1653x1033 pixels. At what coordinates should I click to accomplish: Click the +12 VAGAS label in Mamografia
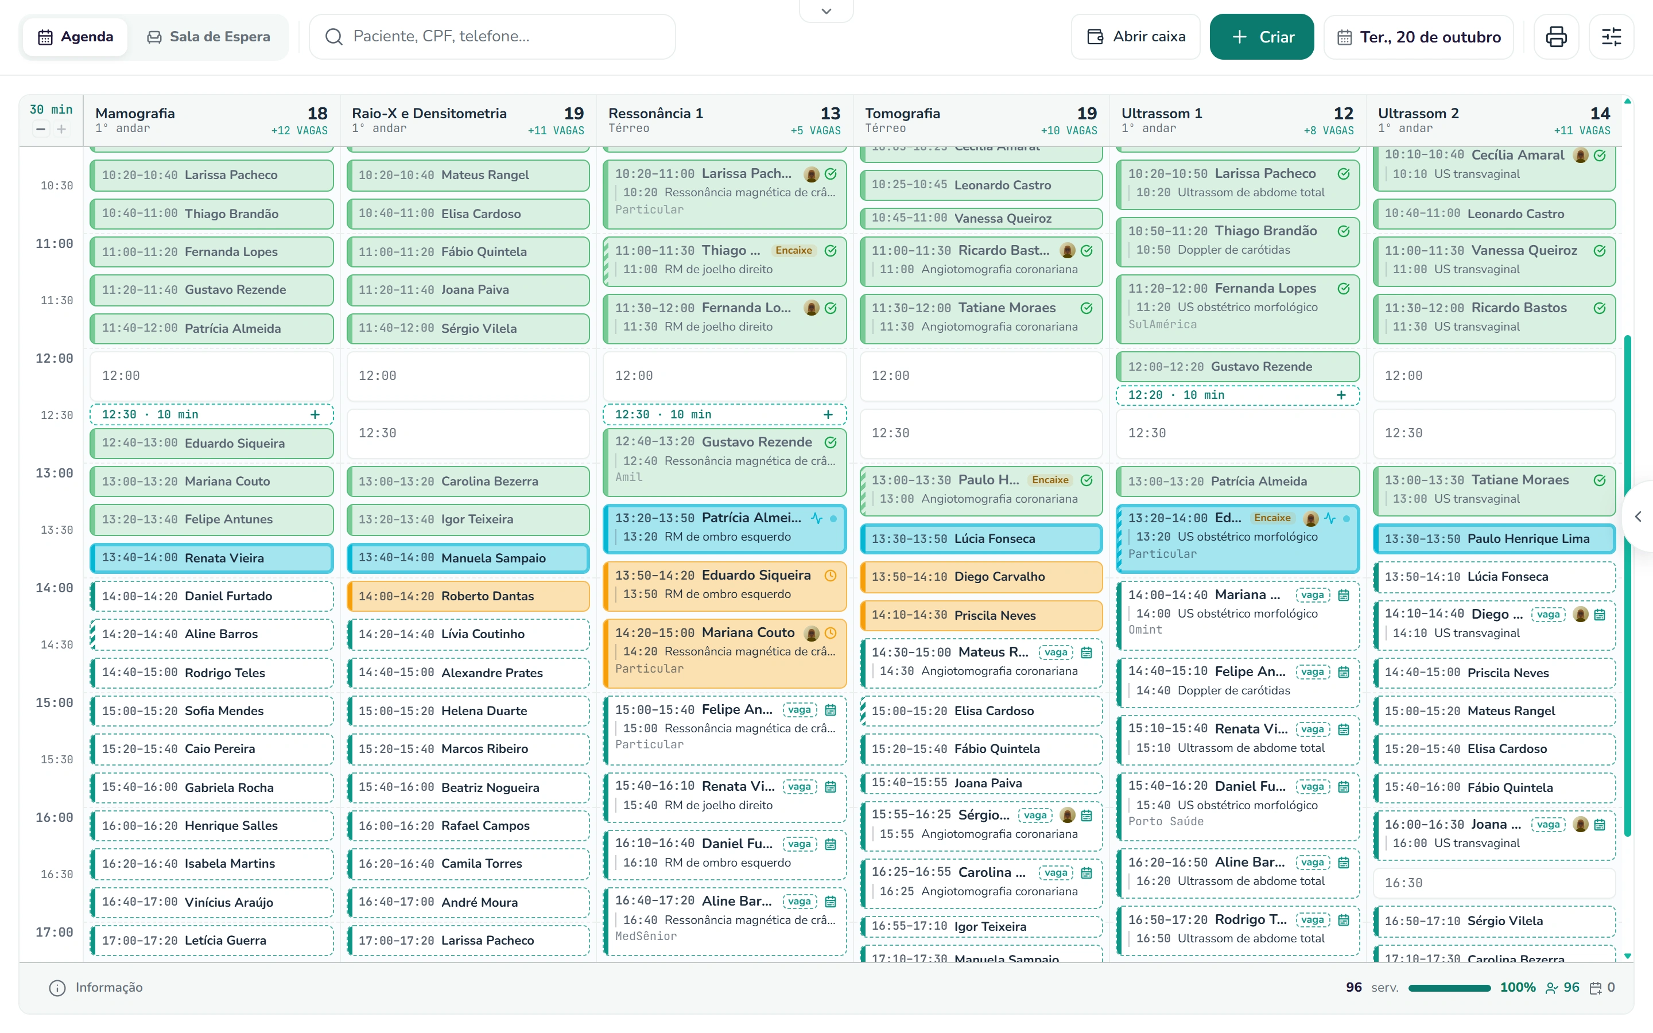pos(299,130)
